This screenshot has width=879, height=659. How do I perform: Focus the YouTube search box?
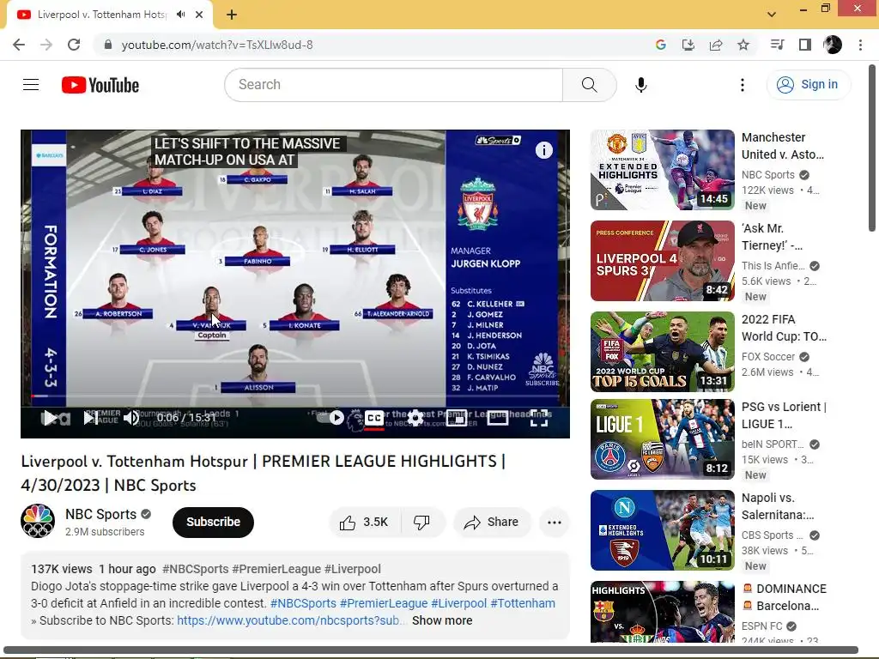tap(393, 85)
